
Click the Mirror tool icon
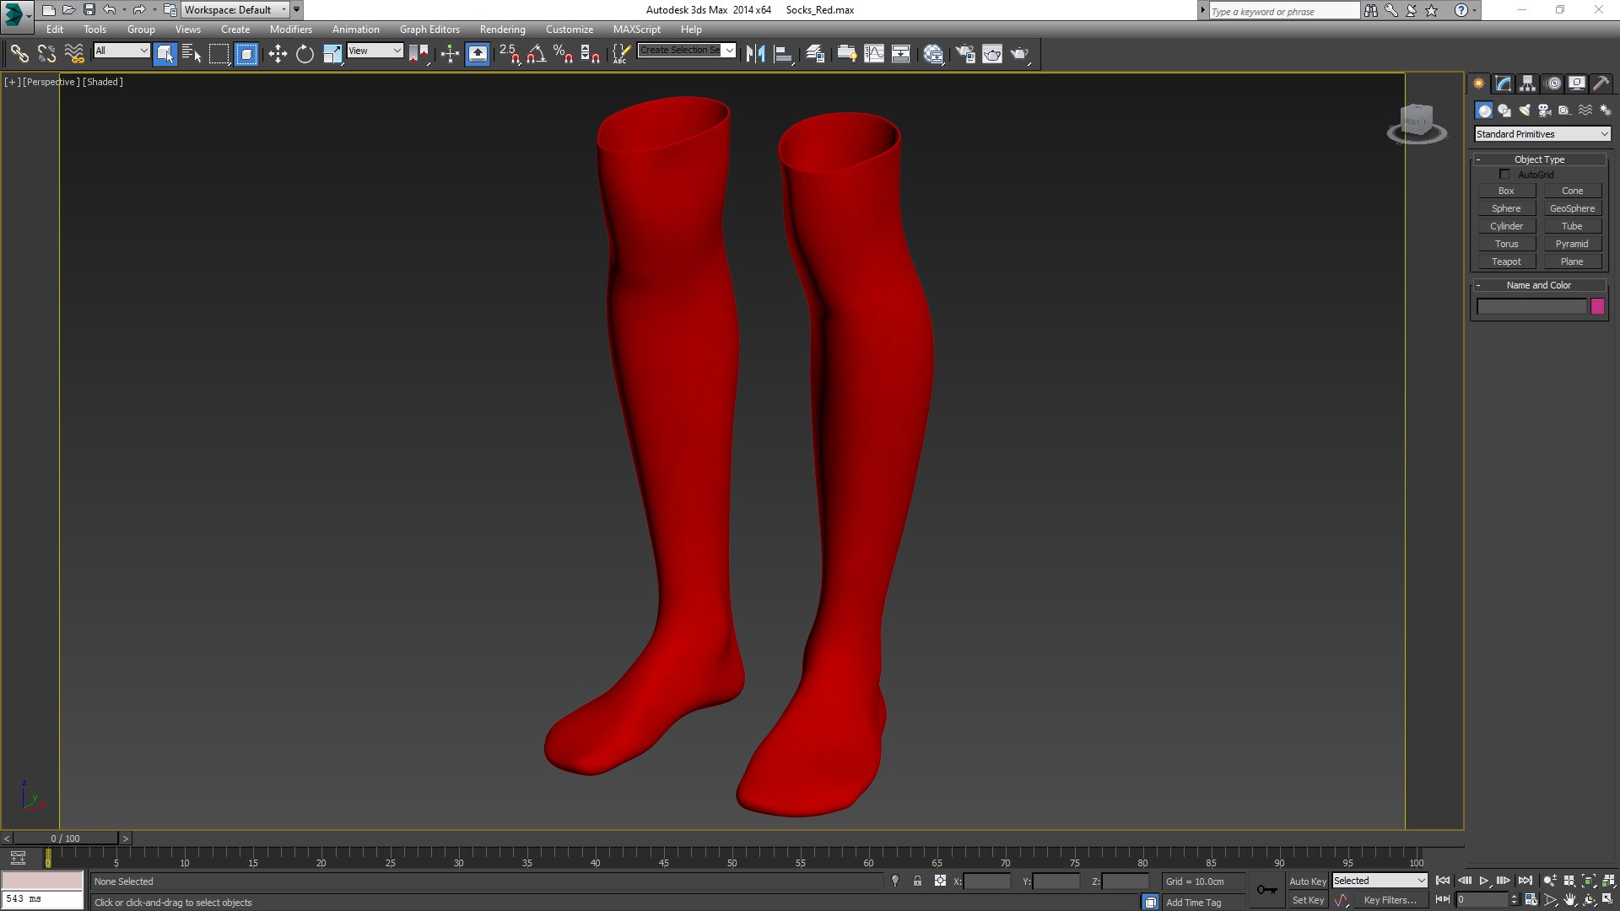pos(755,54)
